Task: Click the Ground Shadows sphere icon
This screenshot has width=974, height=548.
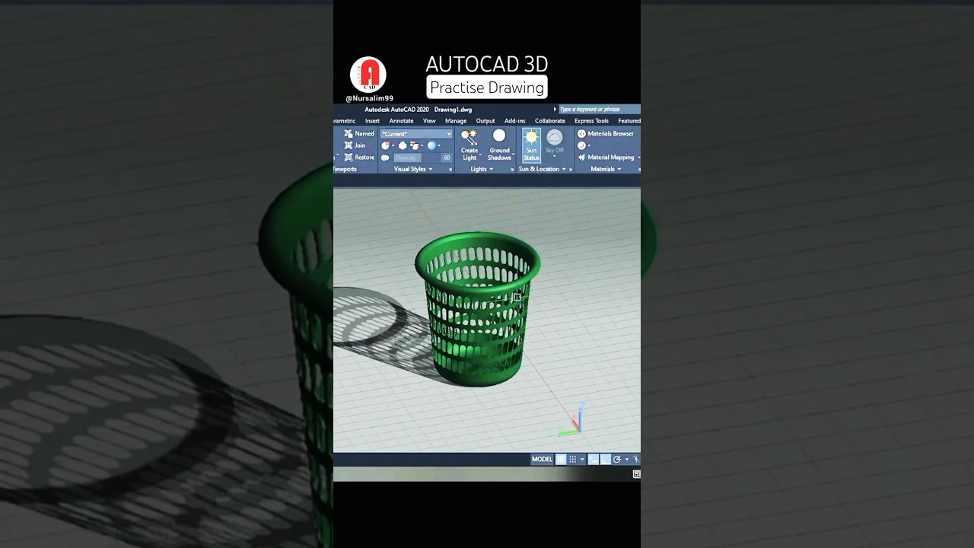Action: (x=499, y=135)
